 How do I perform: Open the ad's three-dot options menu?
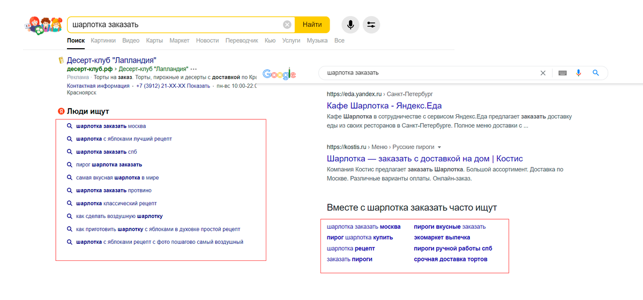click(193, 69)
